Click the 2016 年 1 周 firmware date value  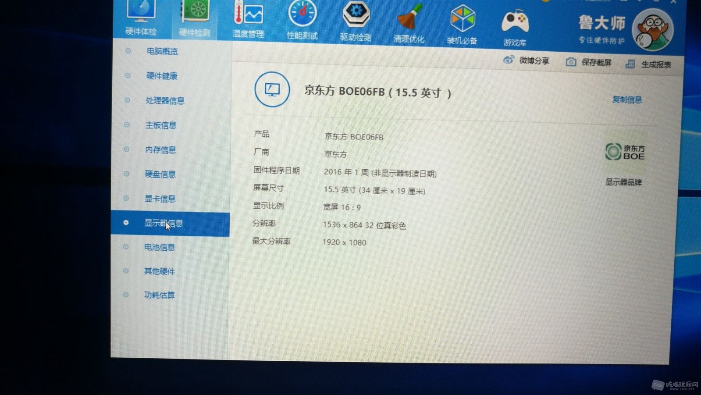coord(380,173)
